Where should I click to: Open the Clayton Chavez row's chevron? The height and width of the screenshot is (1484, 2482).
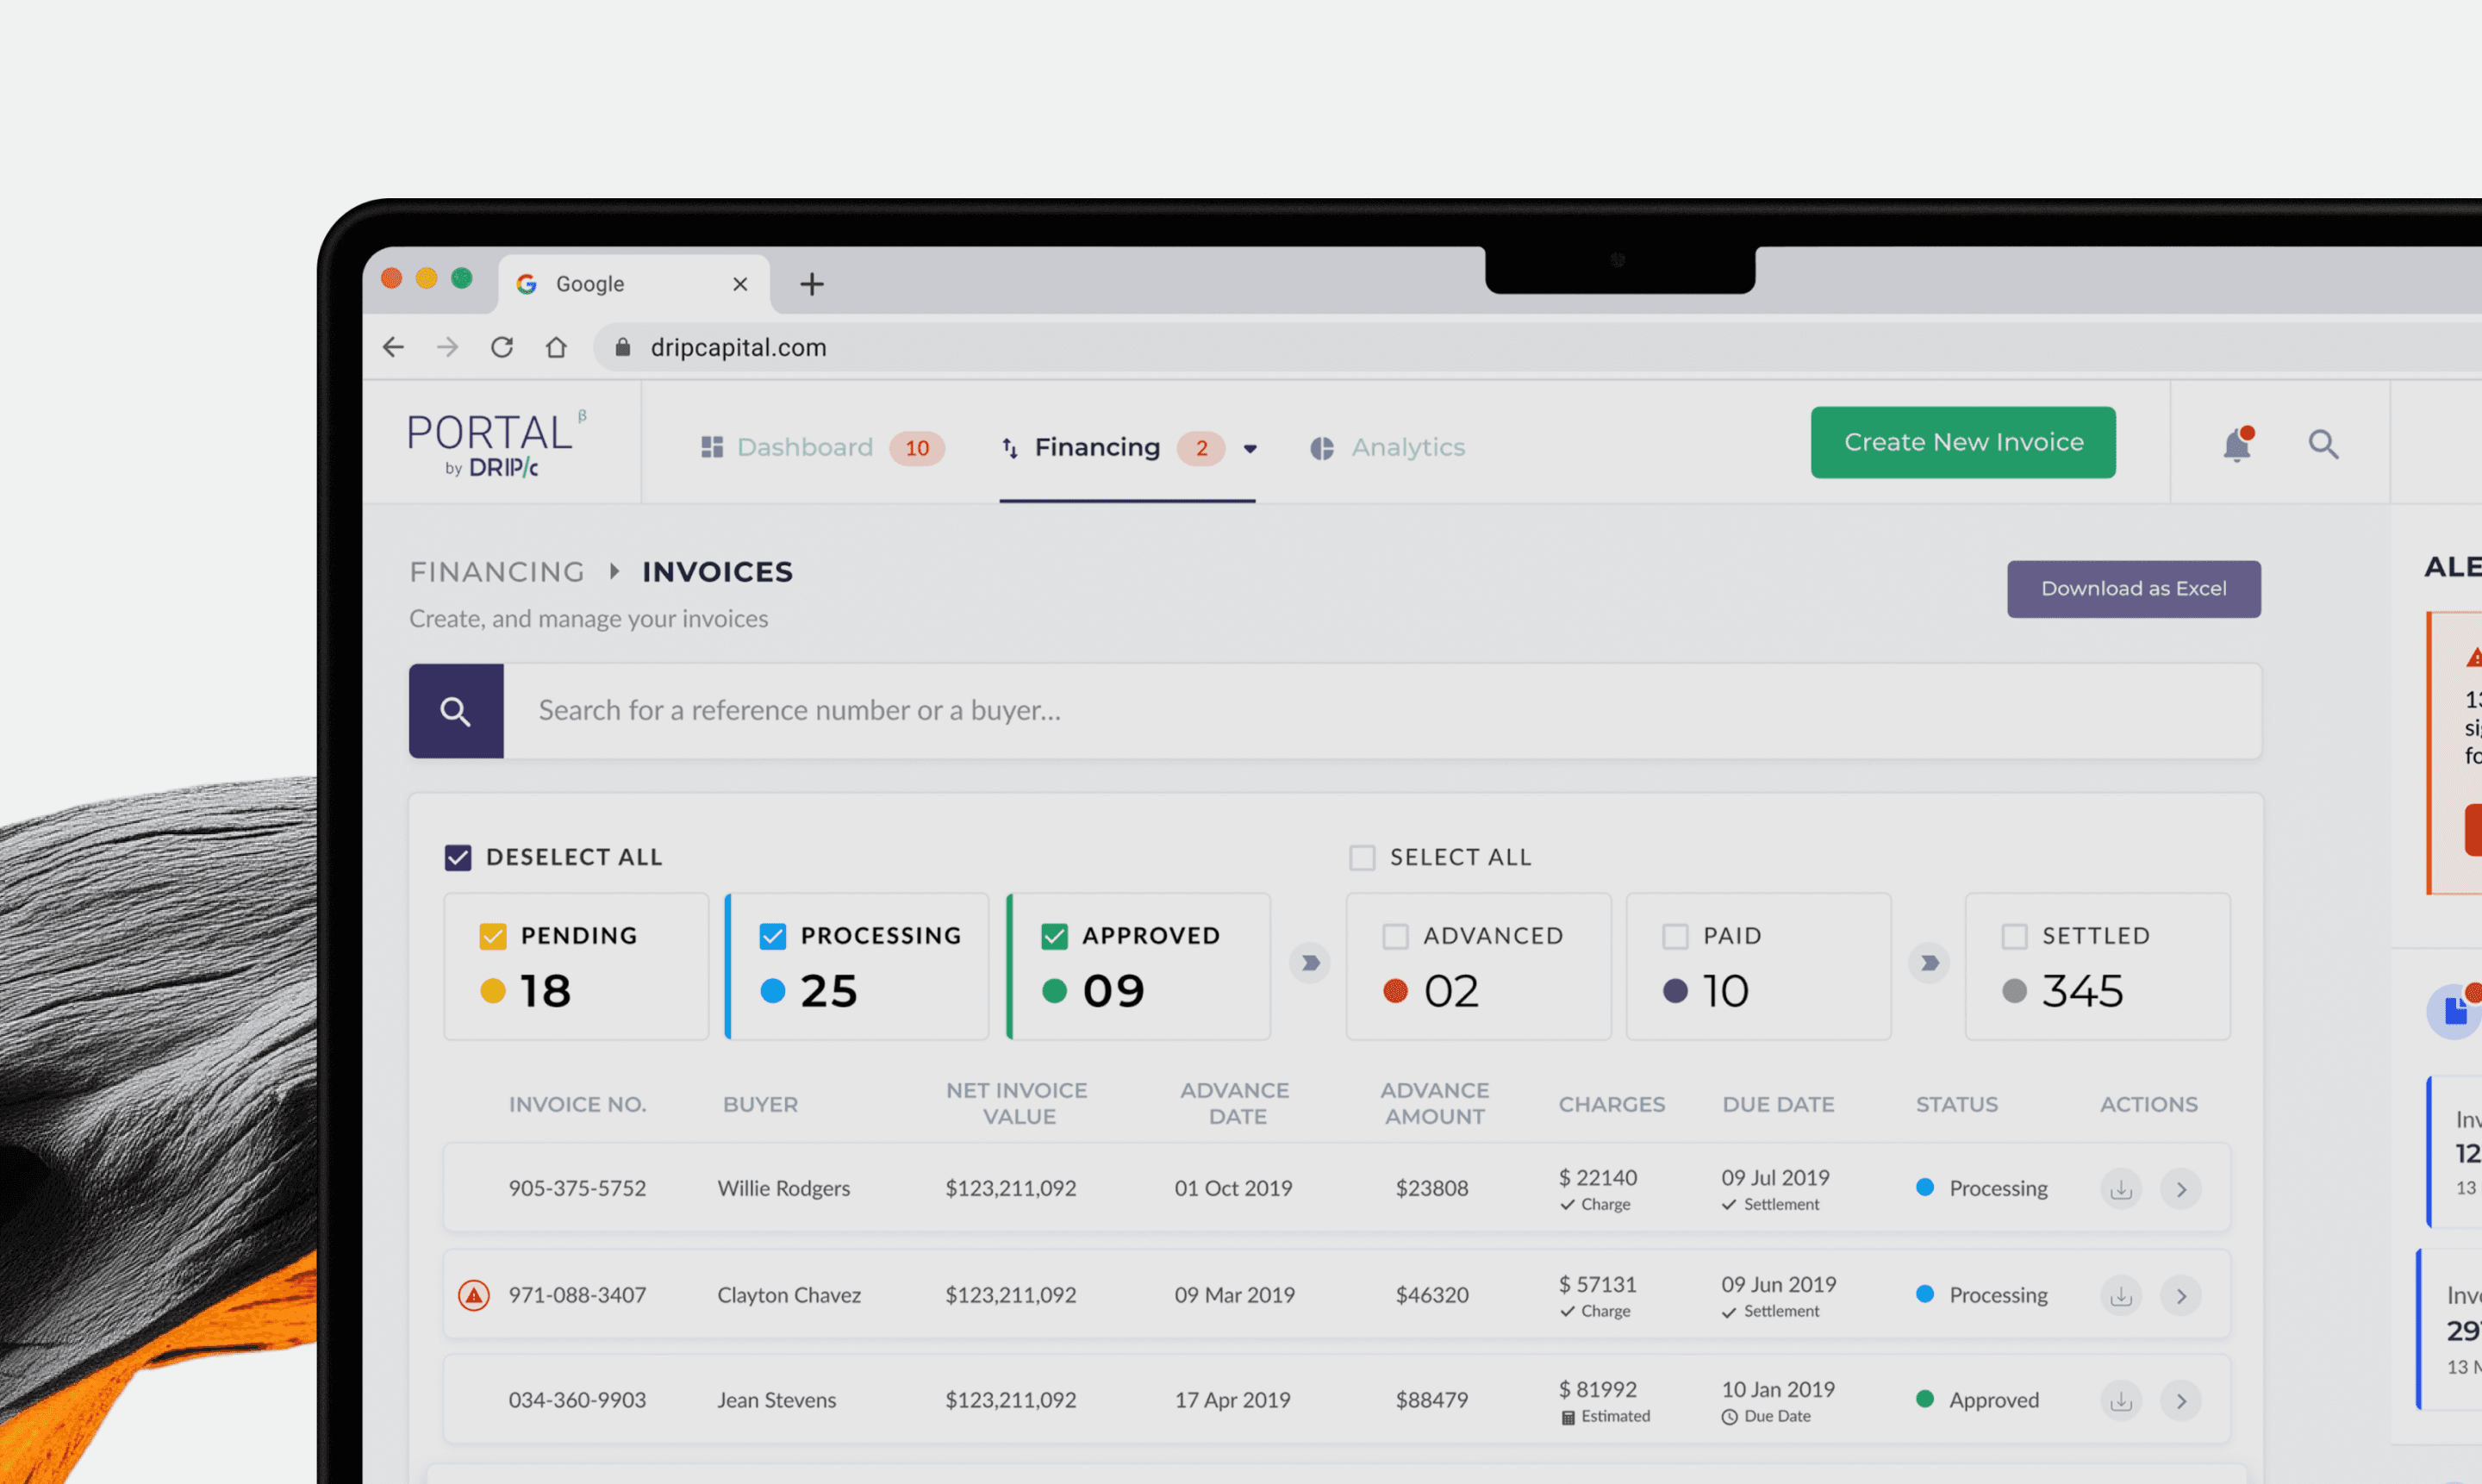2181,1296
